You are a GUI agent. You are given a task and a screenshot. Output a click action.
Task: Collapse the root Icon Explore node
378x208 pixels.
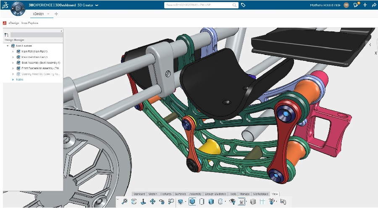click(x=8, y=45)
